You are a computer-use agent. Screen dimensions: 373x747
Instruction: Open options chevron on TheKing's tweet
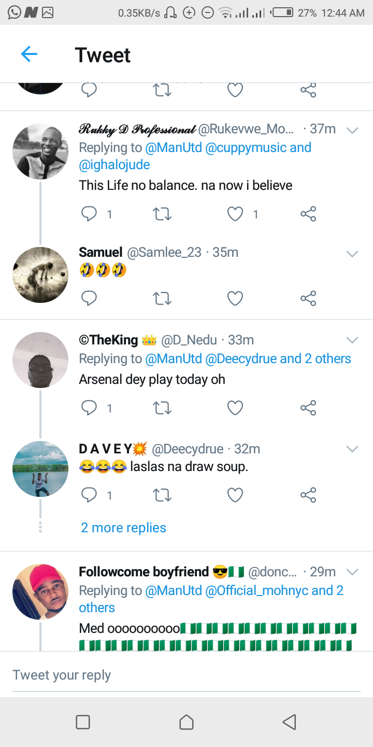point(352,340)
